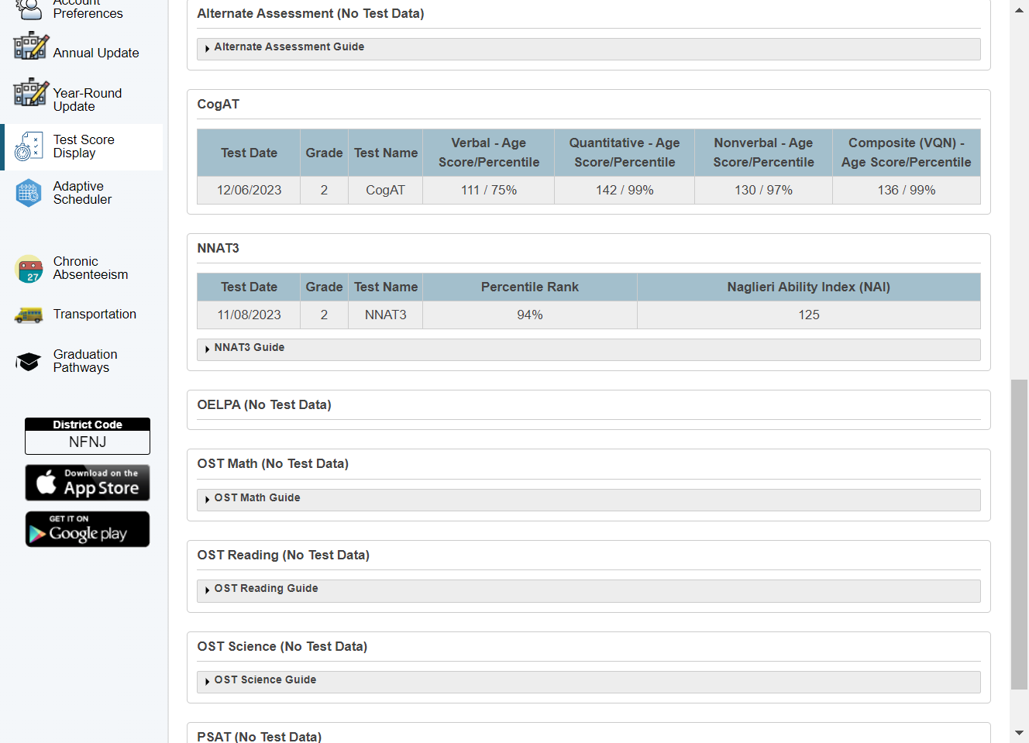Click the Naglieri Ability Index value 125

pyautogui.click(x=809, y=315)
